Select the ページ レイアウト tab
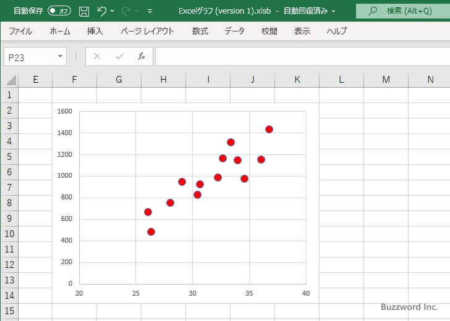This screenshot has height=321, width=450. (147, 31)
